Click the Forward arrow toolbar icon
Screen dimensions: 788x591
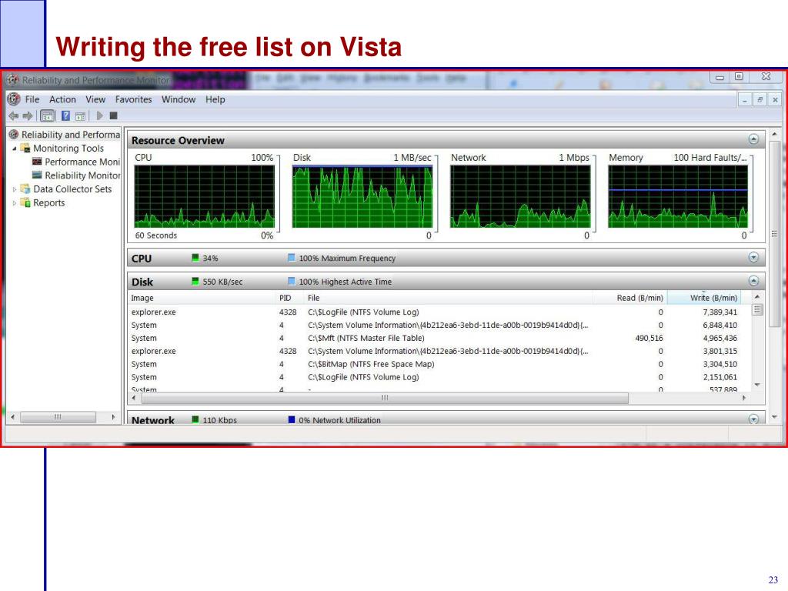tap(28, 116)
